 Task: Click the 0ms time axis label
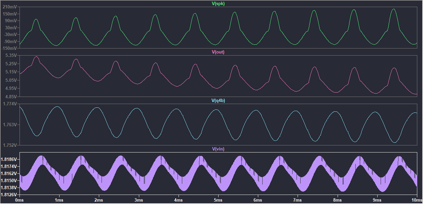(x=20, y=200)
